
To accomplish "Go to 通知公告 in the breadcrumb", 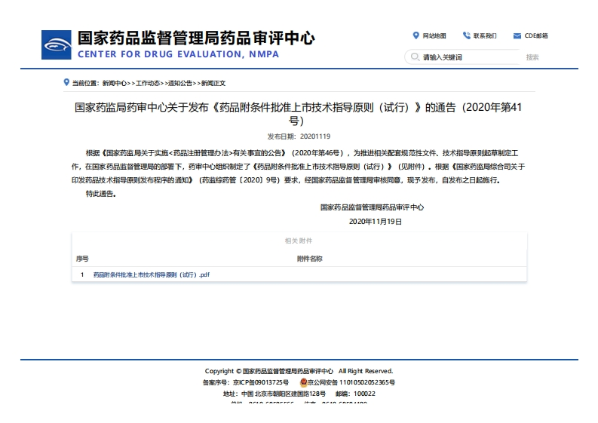I will click(x=179, y=83).
